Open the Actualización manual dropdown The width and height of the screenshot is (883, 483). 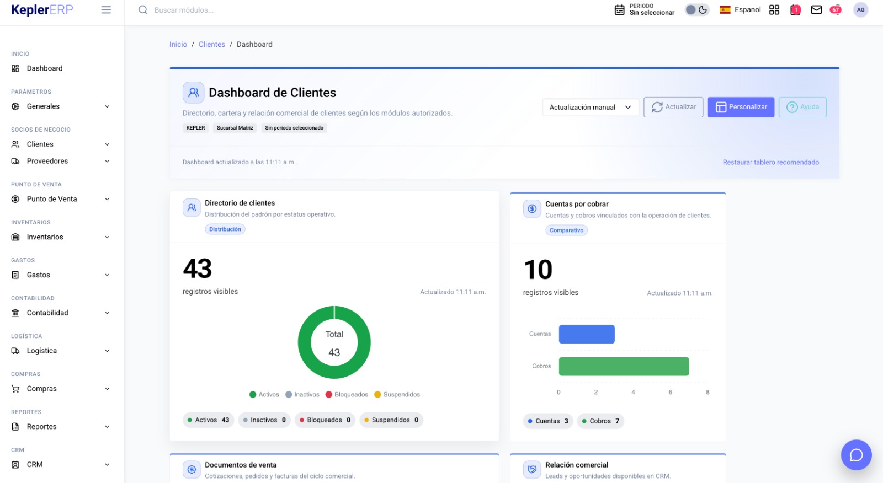click(x=591, y=108)
